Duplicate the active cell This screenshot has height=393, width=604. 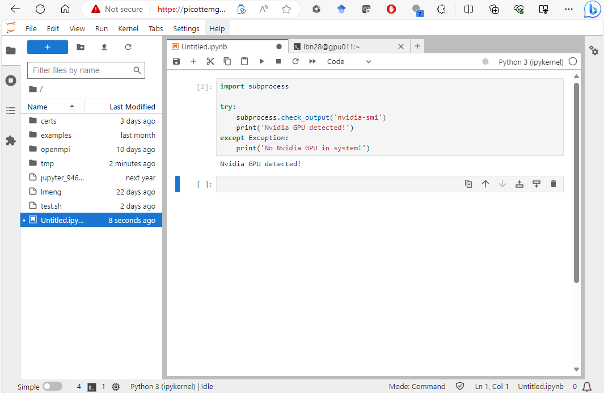click(468, 184)
